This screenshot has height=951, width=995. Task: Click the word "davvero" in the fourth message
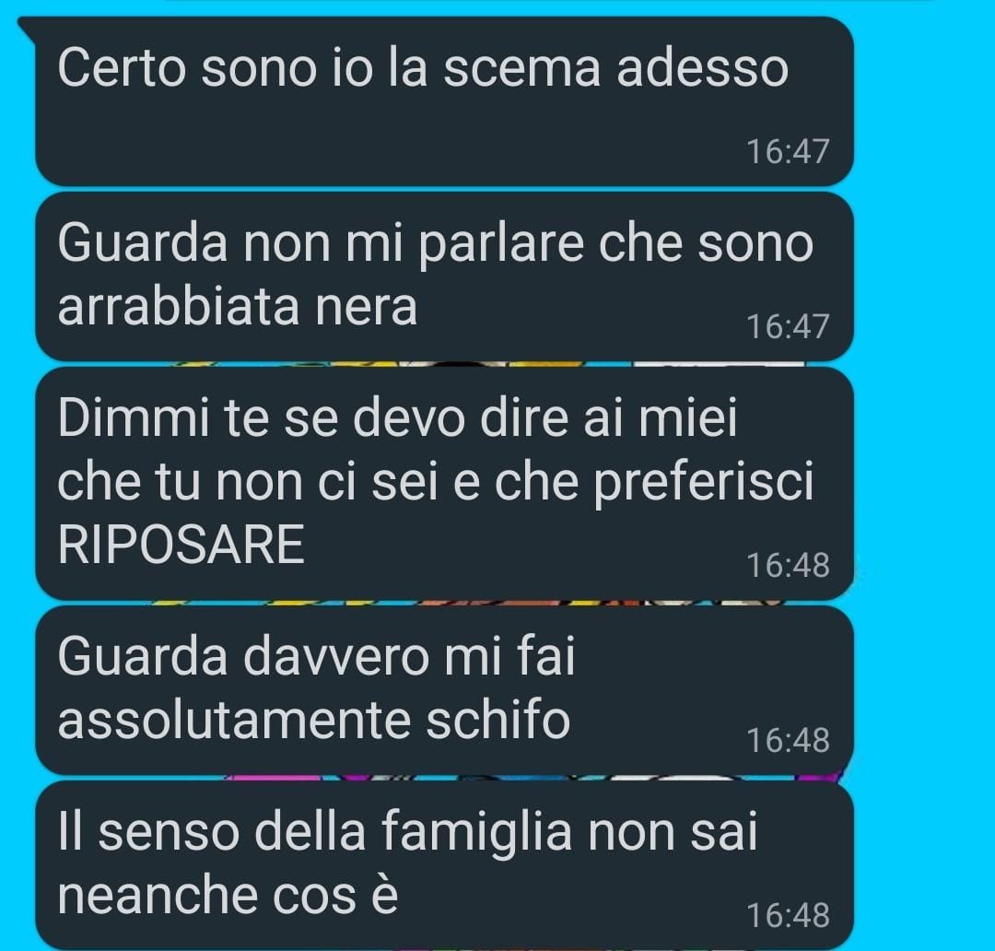coord(335,656)
